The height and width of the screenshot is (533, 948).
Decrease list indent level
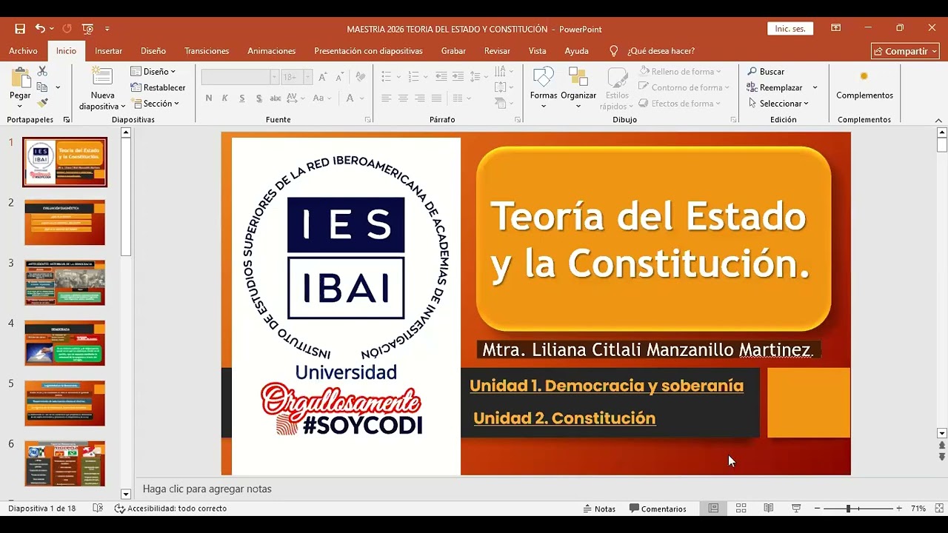pyautogui.click(x=441, y=77)
